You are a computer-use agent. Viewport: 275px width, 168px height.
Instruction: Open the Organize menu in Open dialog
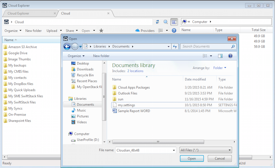tap(76, 56)
